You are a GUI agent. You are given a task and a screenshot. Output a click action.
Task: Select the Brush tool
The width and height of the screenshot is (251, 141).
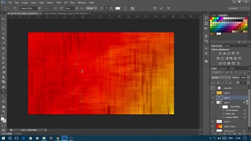[4, 53]
